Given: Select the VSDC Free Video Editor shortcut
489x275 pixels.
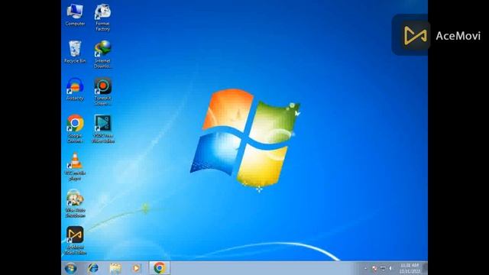Looking at the screenshot, I should (103, 129).
